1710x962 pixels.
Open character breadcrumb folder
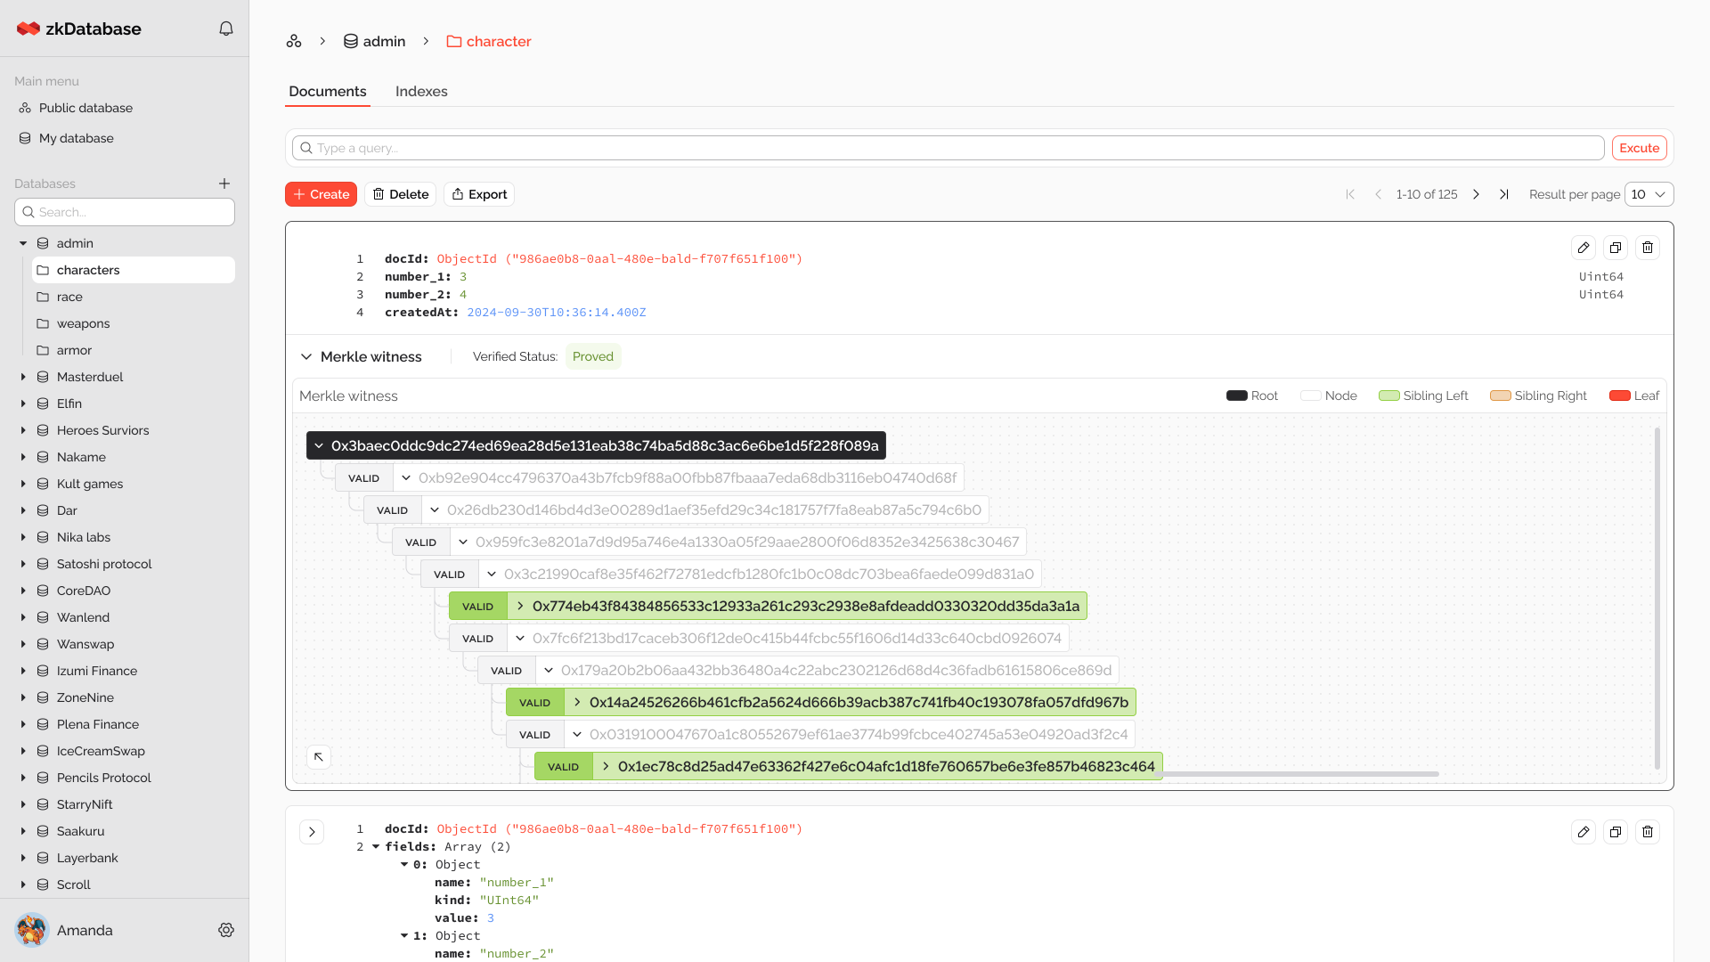coord(488,41)
